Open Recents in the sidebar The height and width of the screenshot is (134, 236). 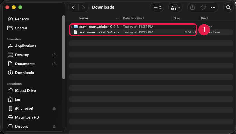tap(22, 19)
